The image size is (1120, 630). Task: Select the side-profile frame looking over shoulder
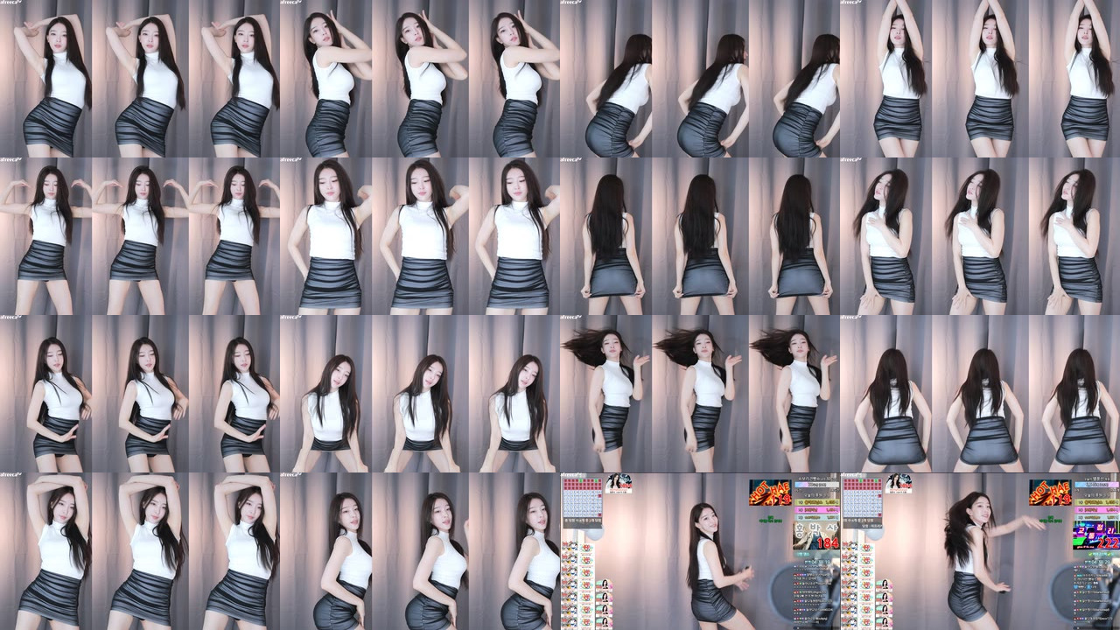(x=420, y=551)
